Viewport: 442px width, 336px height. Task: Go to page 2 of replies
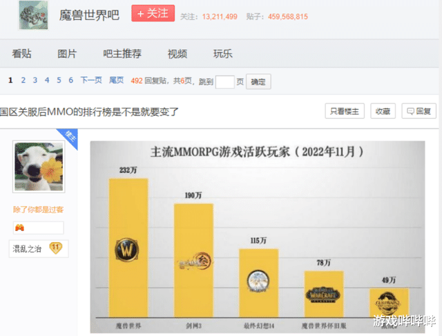pyautogui.click(x=23, y=80)
